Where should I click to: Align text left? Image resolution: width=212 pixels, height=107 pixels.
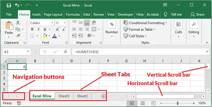click(x=74, y=29)
